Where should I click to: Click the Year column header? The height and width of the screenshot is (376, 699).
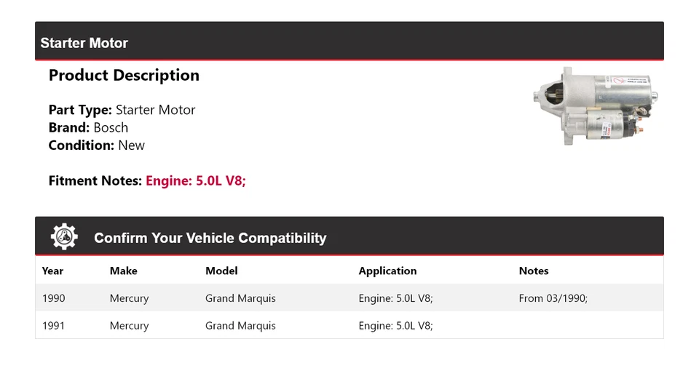click(x=52, y=271)
